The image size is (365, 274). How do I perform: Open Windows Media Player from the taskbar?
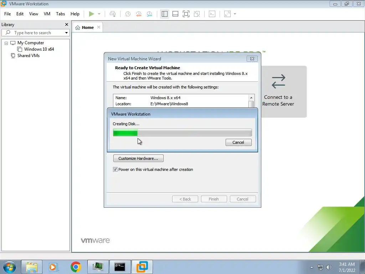pyautogui.click(x=54, y=267)
